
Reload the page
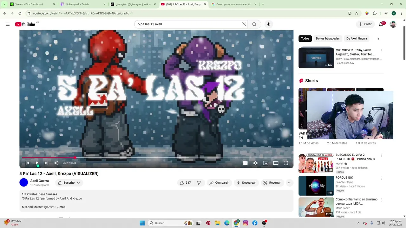tap(20, 13)
